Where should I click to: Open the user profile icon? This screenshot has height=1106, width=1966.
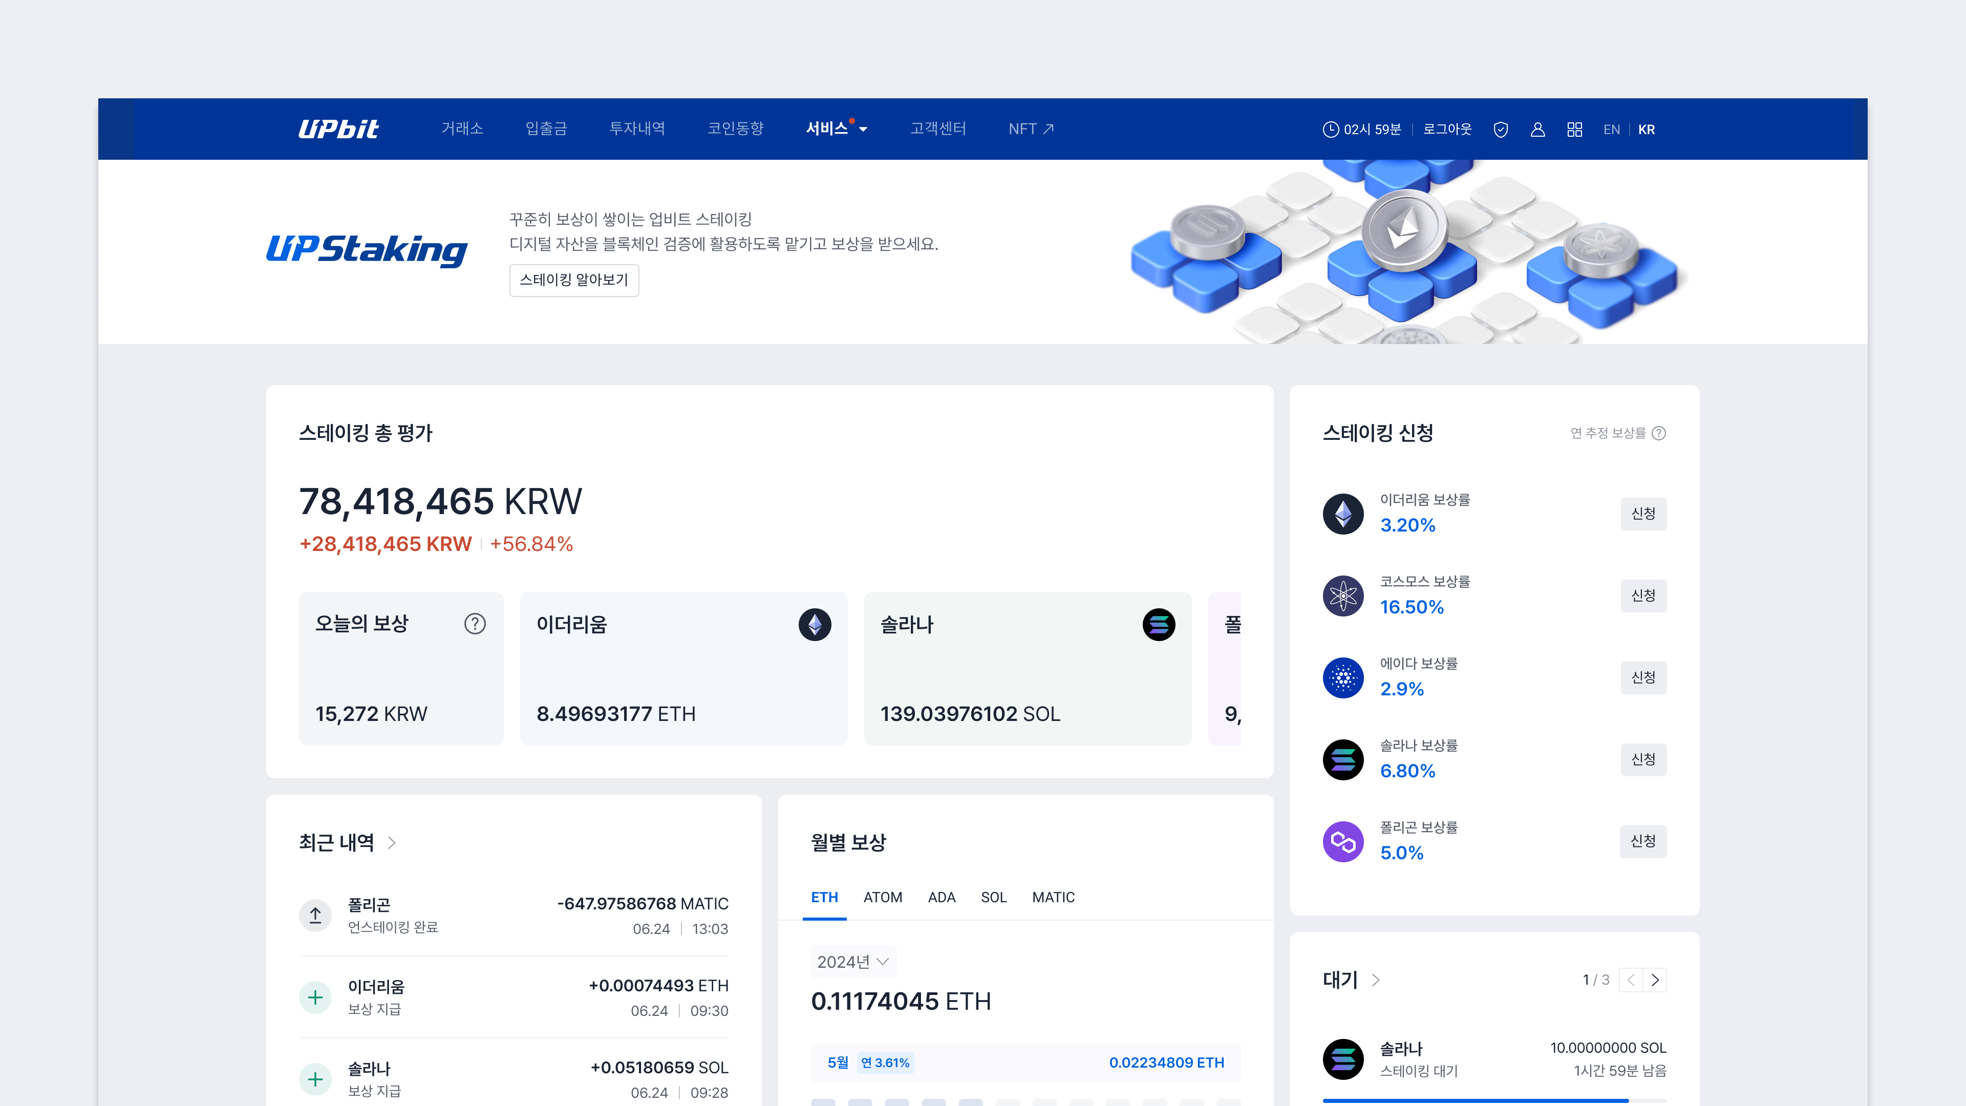click(x=1538, y=130)
